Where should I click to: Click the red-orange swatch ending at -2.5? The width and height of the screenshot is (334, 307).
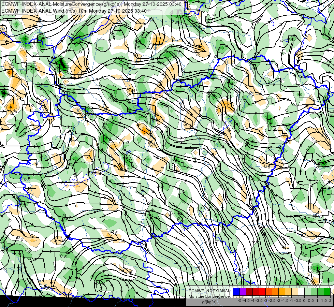click(x=269, y=292)
